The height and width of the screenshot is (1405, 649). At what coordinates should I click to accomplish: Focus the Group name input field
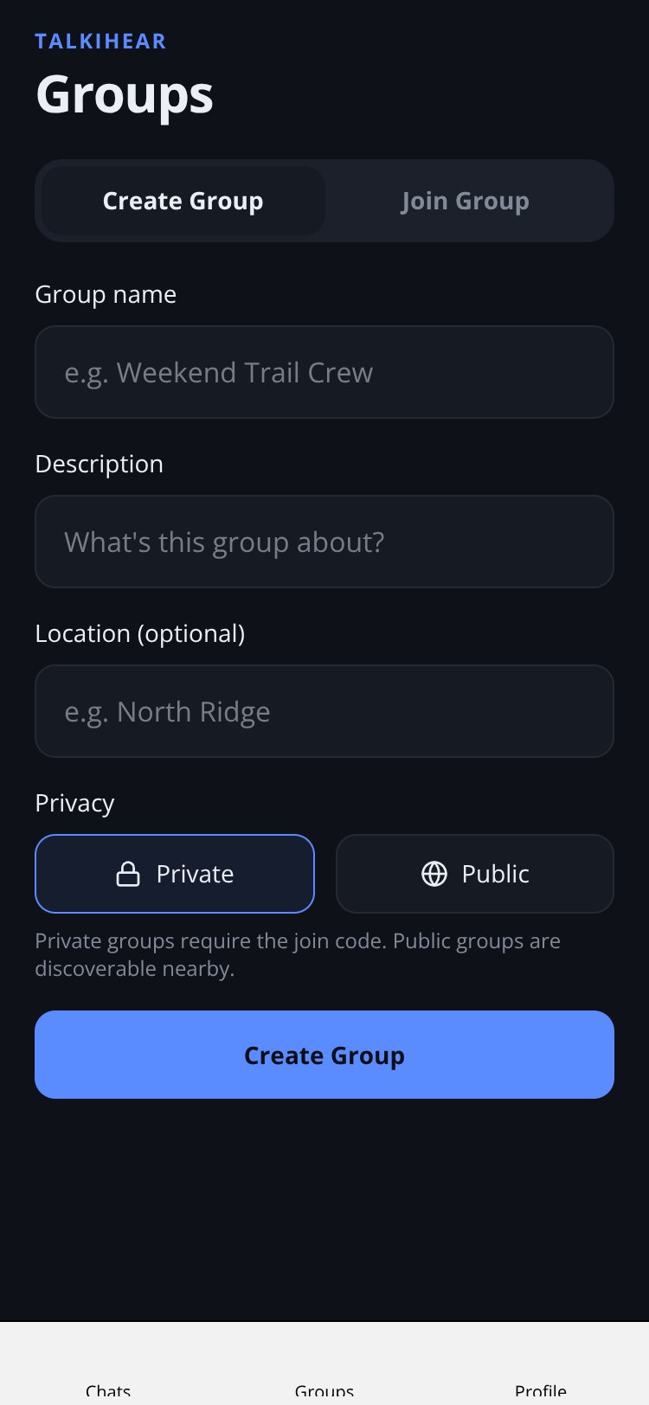coord(324,372)
